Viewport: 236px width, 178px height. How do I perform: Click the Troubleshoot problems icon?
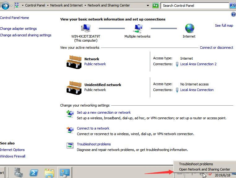point(70,145)
